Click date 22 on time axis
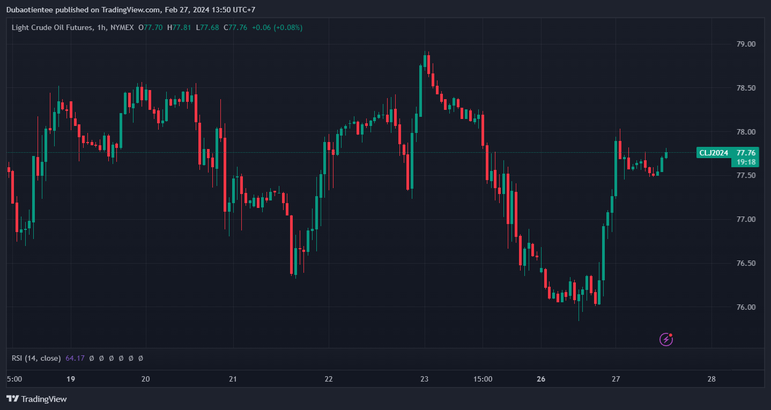This screenshot has width=771, height=410. click(x=329, y=379)
